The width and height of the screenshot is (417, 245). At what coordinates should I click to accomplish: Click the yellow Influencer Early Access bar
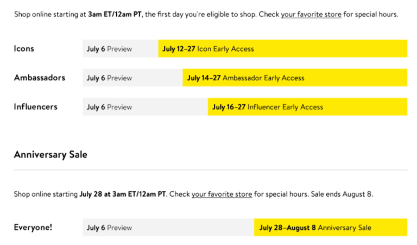pos(307,106)
